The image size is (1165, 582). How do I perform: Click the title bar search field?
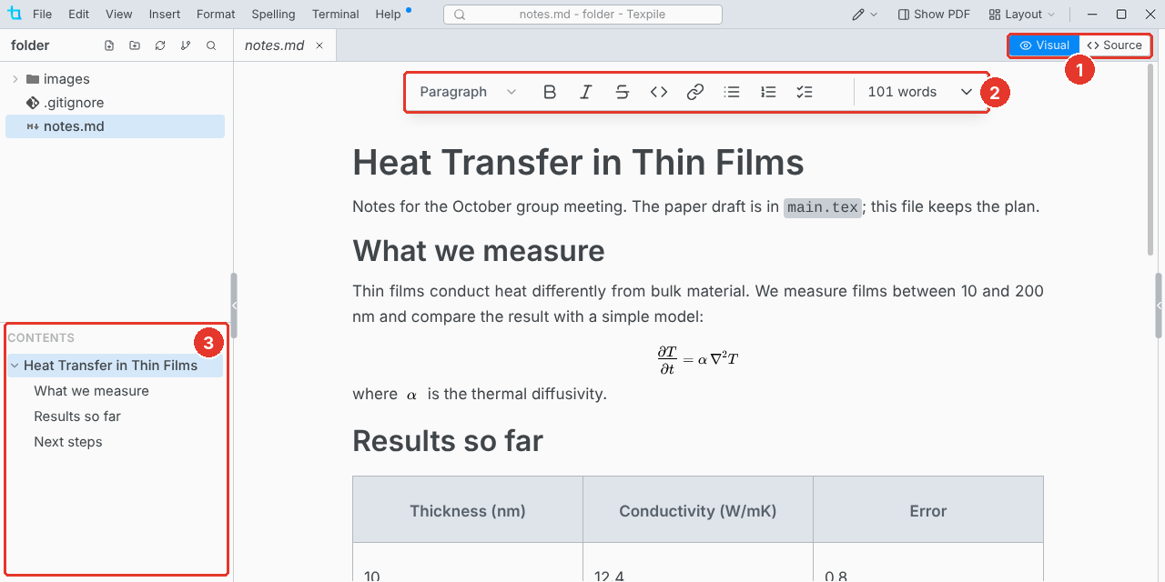[x=582, y=15]
